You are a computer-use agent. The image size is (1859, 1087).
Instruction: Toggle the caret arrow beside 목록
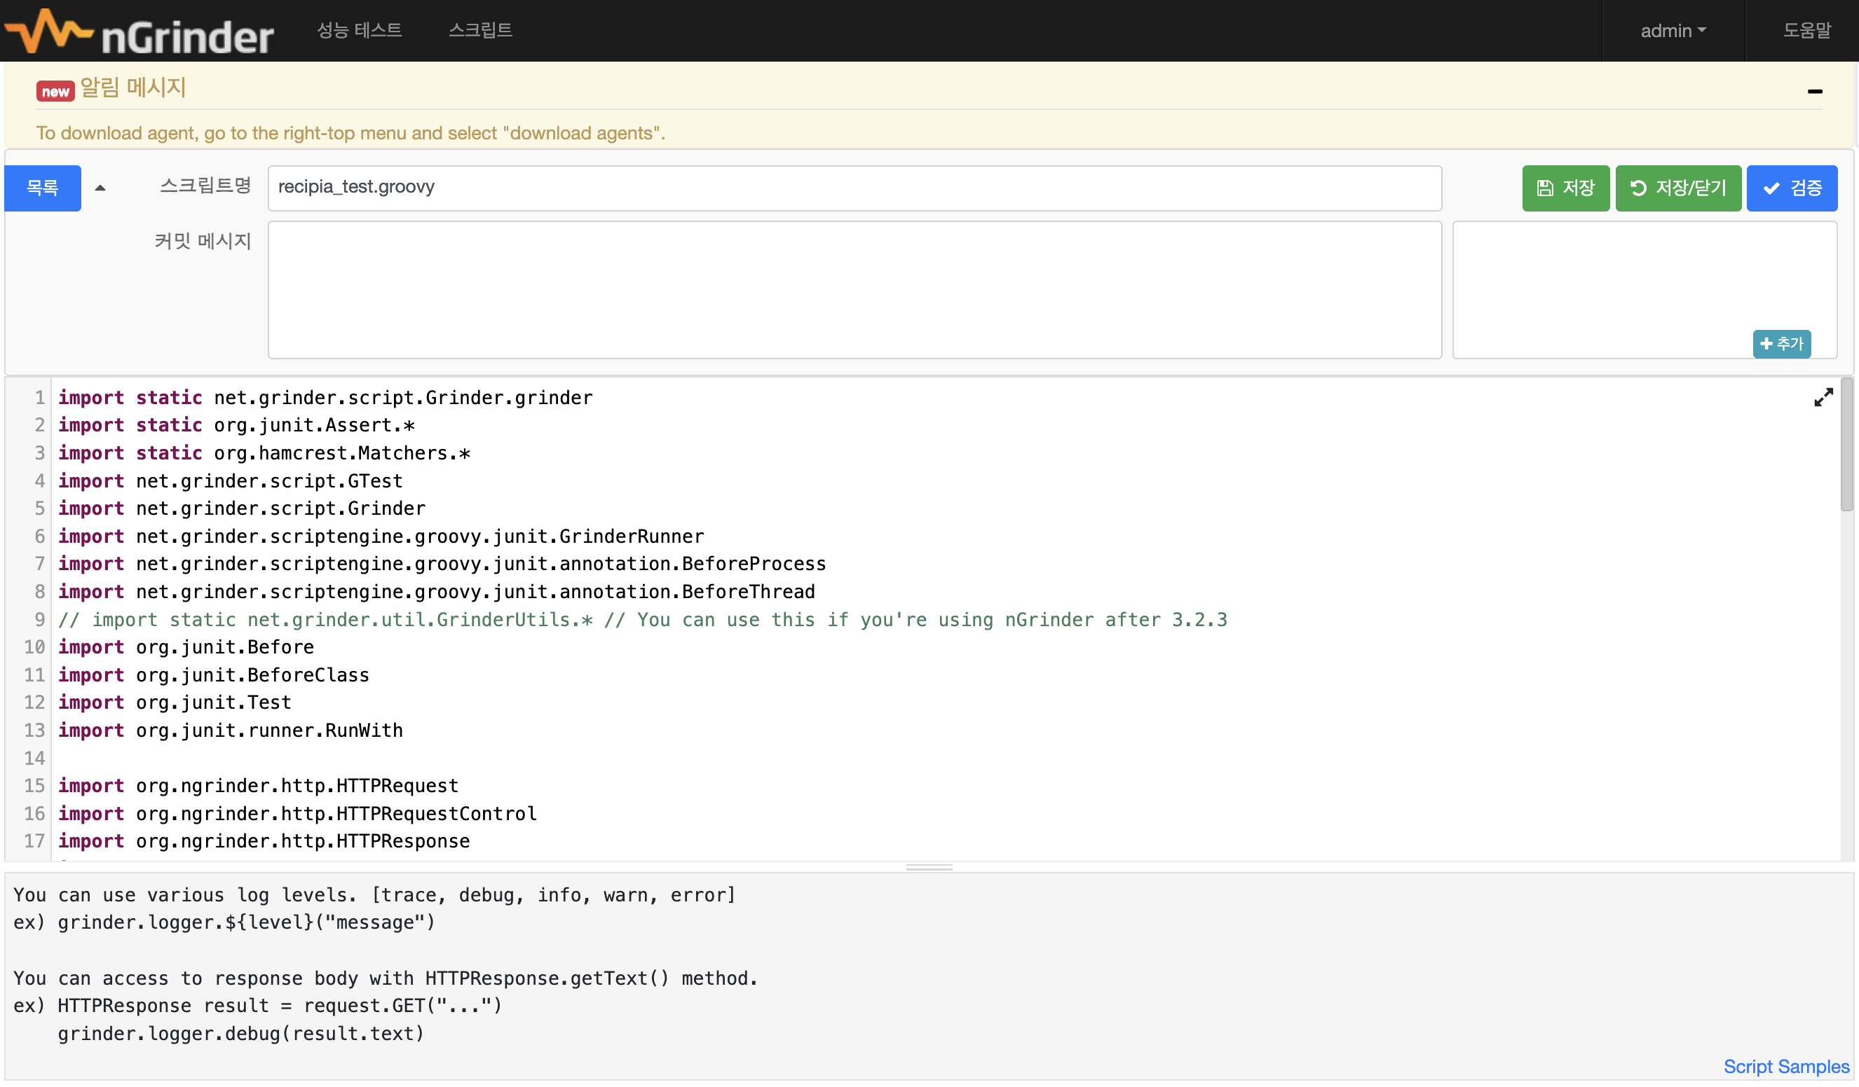tap(100, 188)
